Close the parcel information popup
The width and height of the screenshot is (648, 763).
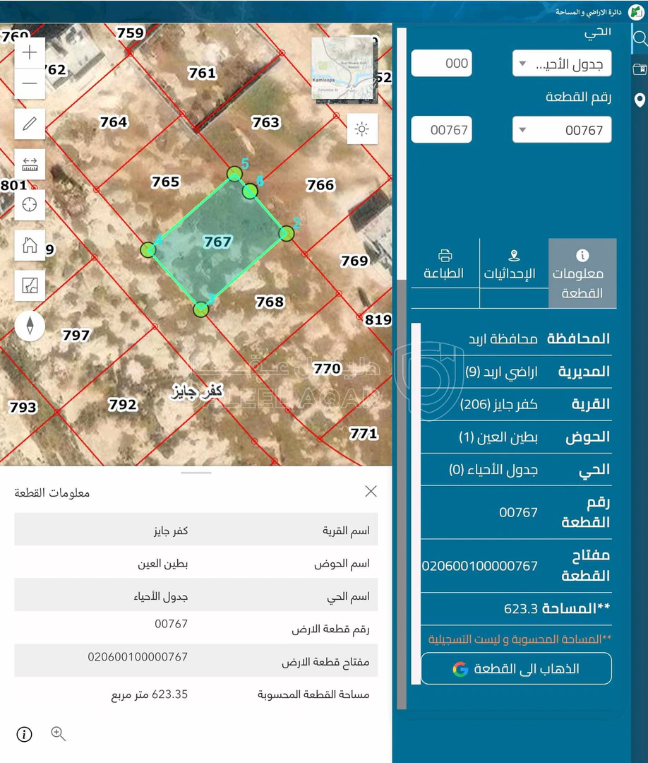click(371, 492)
